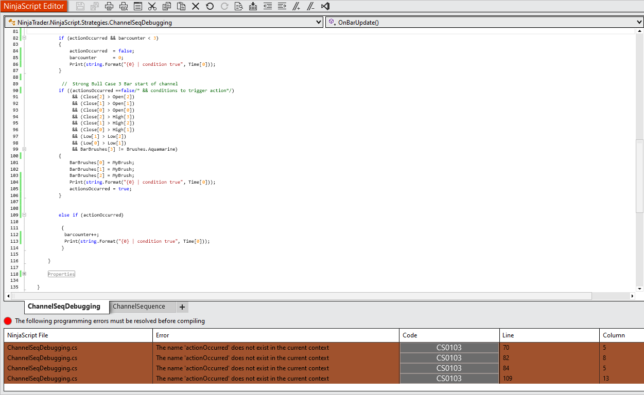The width and height of the screenshot is (644, 395).
Task: Click the Compile icon in toolbar
Action: pyautogui.click(x=253, y=6)
